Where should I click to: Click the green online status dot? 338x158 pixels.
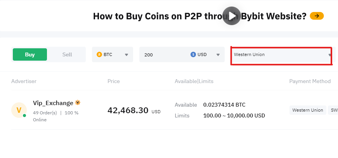pos(24,116)
